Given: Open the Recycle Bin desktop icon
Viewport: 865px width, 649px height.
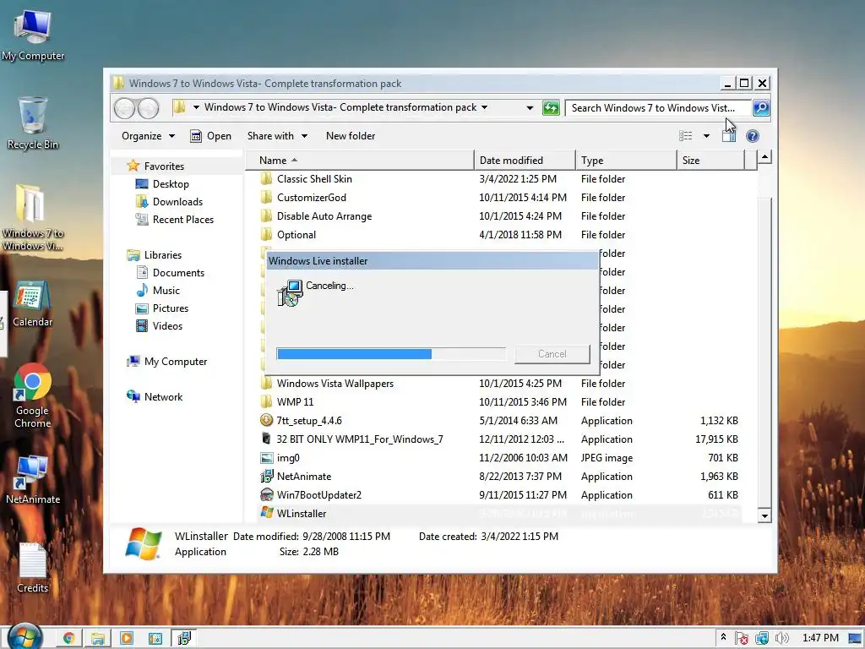Looking at the screenshot, I should 33,123.
